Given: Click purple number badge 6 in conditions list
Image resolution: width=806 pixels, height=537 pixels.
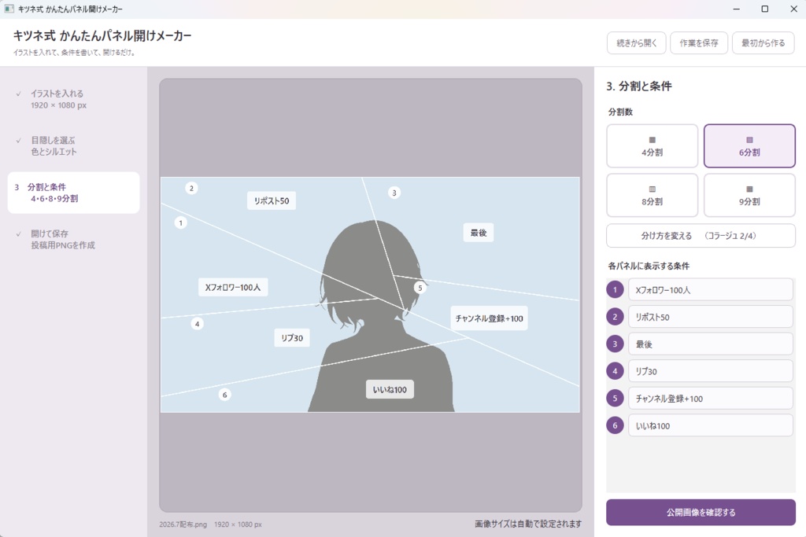Looking at the screenshot, I should 615,425.
